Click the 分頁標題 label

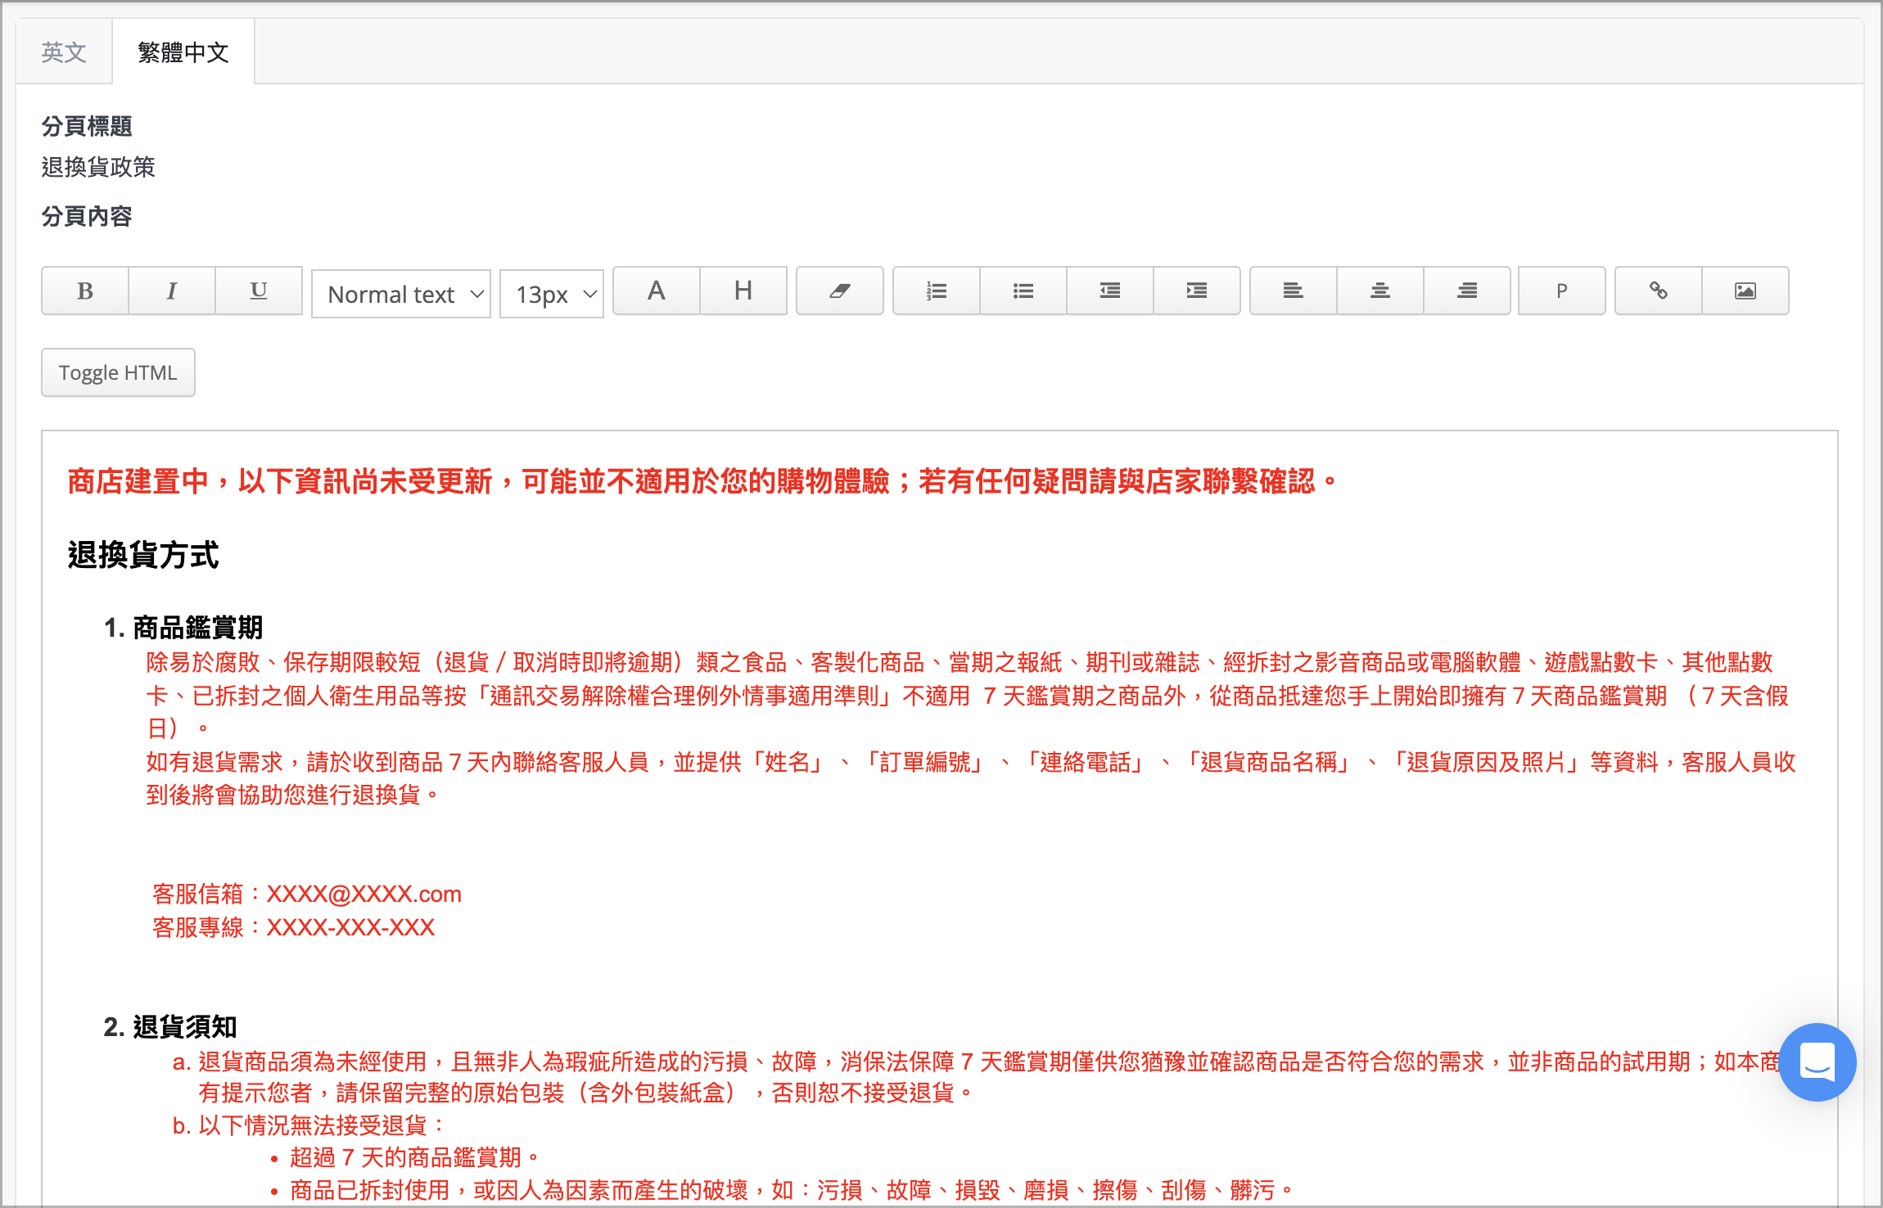[x=87, y=126]
